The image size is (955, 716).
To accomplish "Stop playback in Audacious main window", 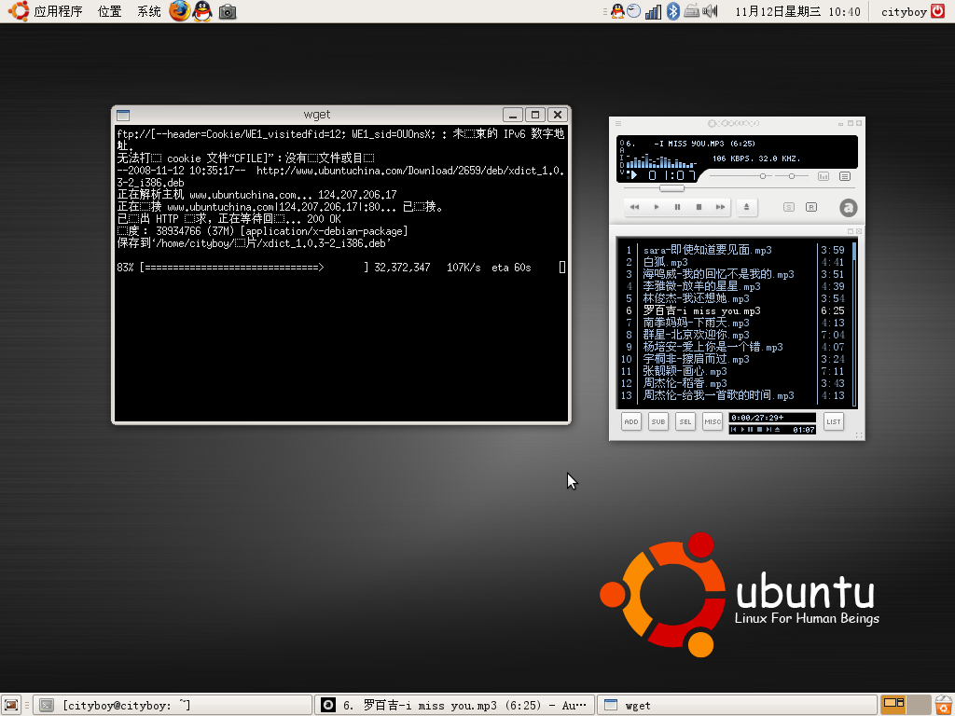I will (699, 207).
